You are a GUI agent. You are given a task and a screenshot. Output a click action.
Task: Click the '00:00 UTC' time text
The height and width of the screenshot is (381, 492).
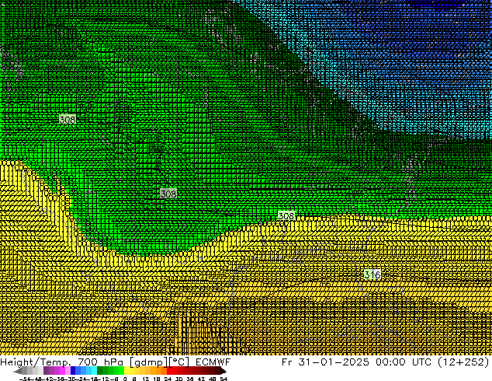404,362
